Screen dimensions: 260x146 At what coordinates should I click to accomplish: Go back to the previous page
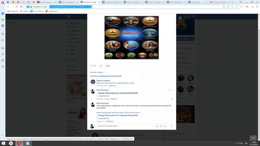[8, 7]
